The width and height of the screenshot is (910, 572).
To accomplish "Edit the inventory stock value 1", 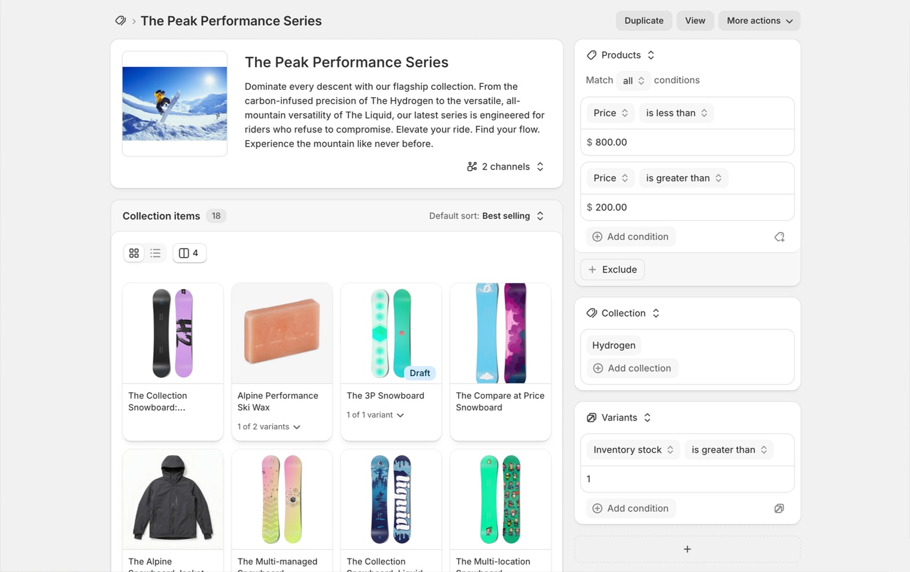I will (687, 479).
